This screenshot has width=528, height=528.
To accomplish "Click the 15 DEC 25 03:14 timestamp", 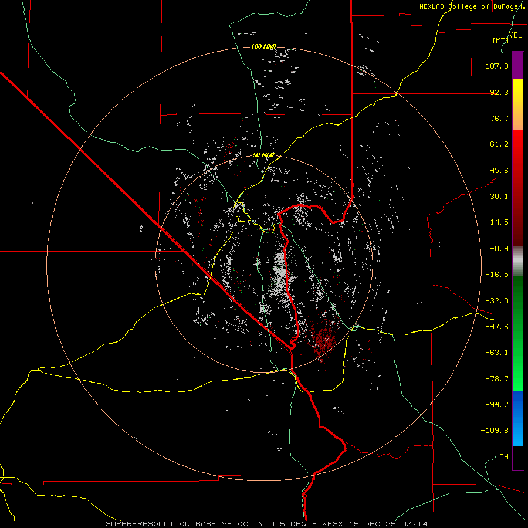I will click(387, 524).
